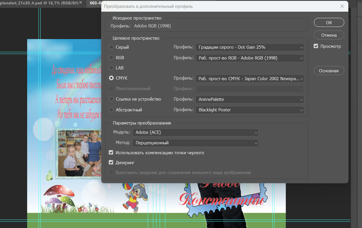Change the Метод Перцепционный dropdown
This screenshot has height=228, width=362.
tap(196, 143)
